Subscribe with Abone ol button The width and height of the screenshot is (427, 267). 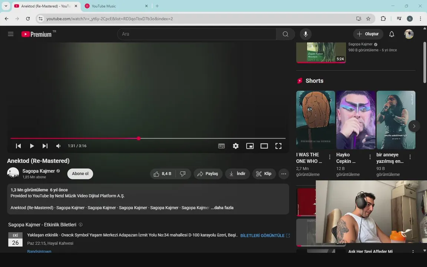click(x=80, y=174)
